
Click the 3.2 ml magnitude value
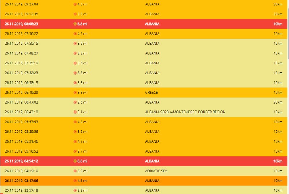click(x=82, y=171)
